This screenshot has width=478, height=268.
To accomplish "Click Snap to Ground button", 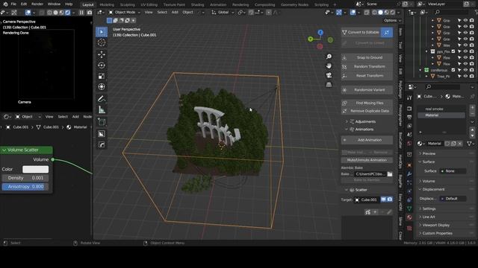I will 367,57.
